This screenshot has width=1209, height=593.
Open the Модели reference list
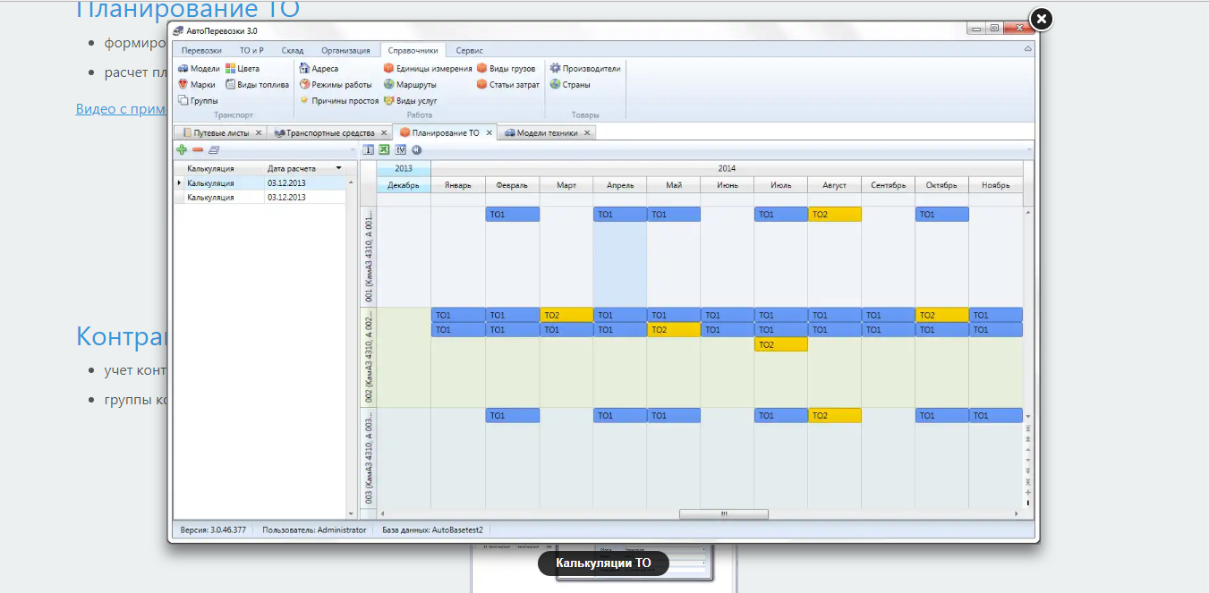pyautogui.click(x=199, y=68)
